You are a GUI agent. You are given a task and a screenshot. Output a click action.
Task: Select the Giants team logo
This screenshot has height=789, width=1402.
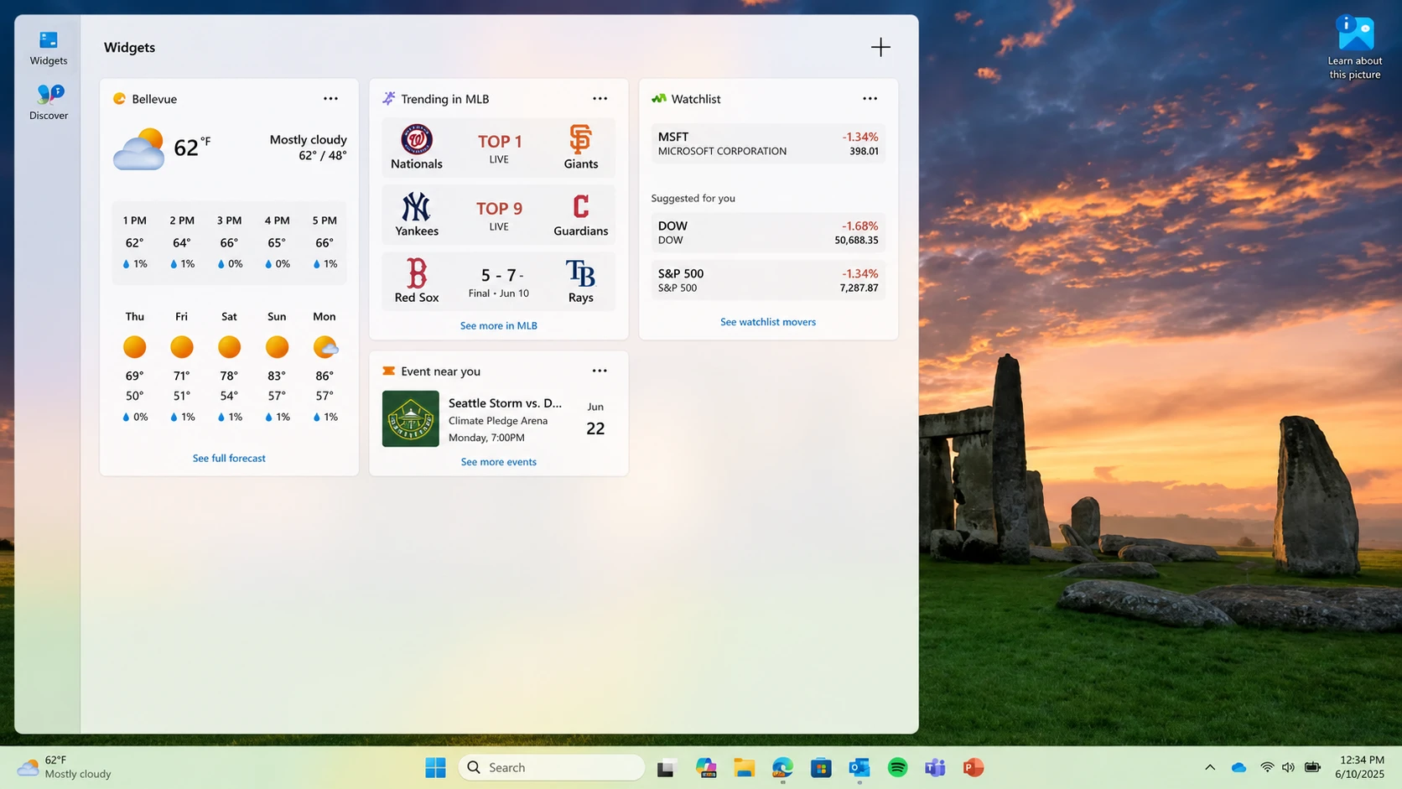[580, 139]
